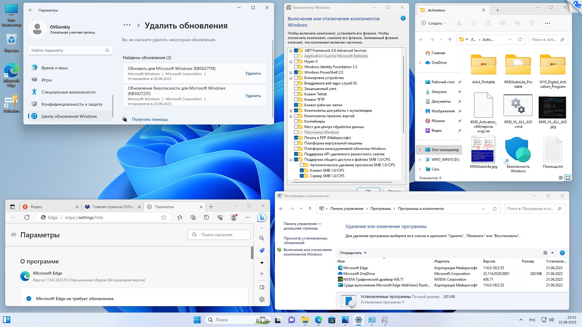Viewport: 582px width, 327px height.
Task: Open Microsoft Store on taskbar
Action: click(x=332, y=320)
